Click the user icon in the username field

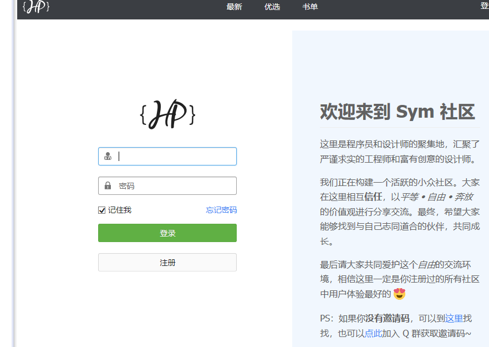coord(108,156)
